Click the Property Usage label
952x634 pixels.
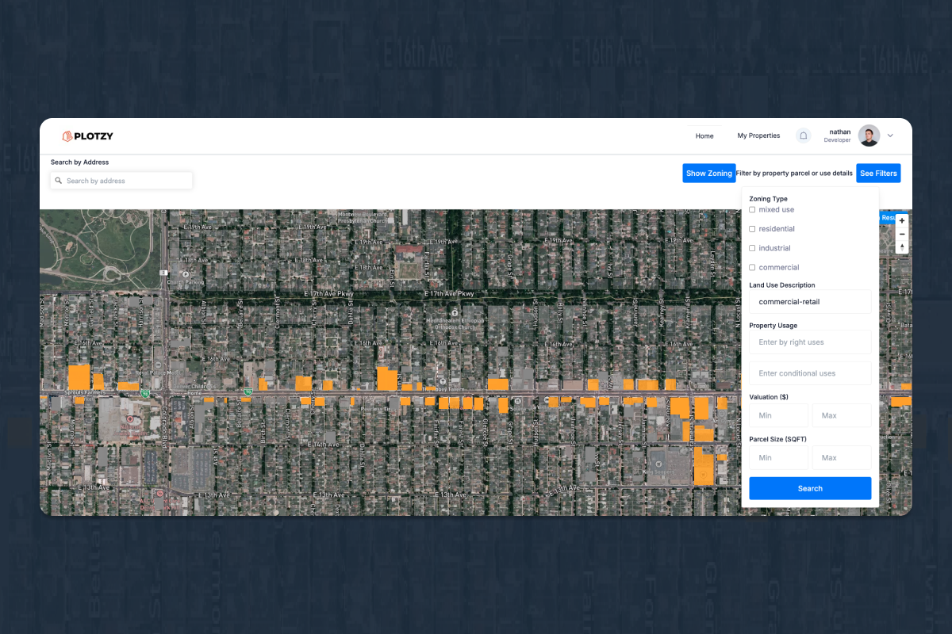(x=773, y=326)
